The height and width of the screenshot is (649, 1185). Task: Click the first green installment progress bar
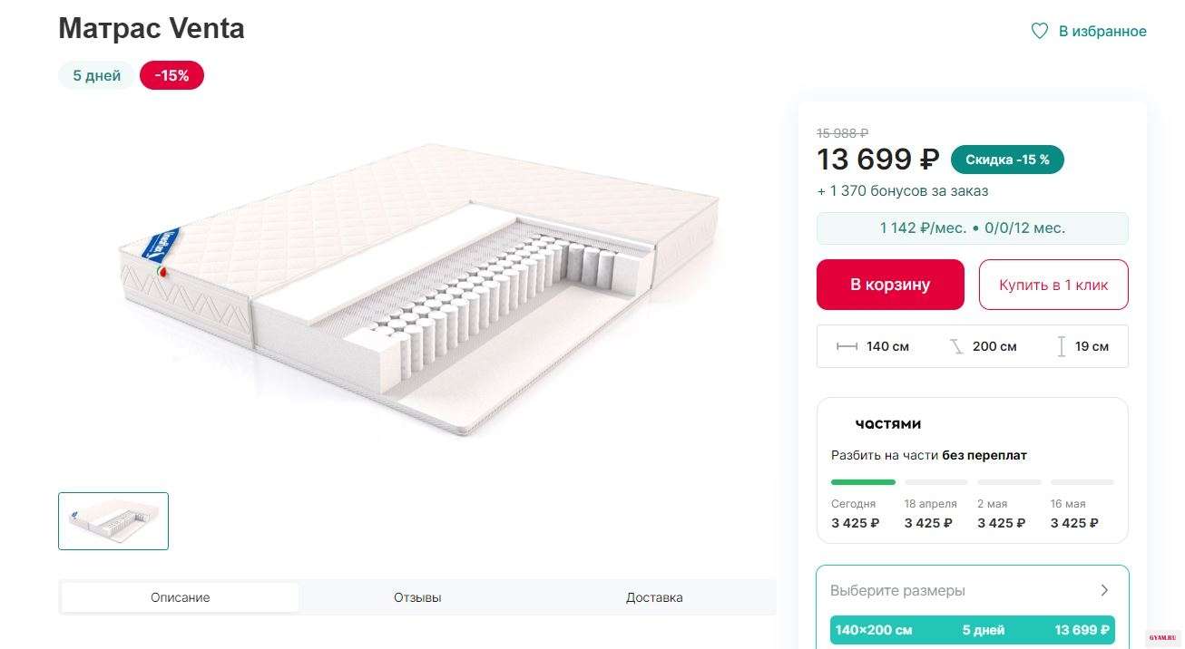click(x=863, y=482)
